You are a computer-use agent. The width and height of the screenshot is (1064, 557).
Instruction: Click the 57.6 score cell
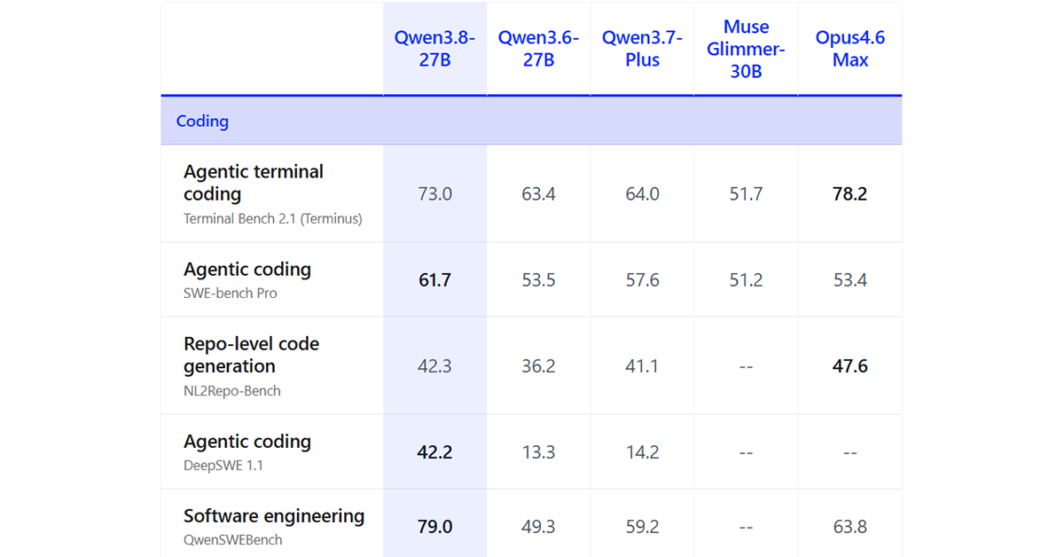pyautogui.click(x=642, y=280)
